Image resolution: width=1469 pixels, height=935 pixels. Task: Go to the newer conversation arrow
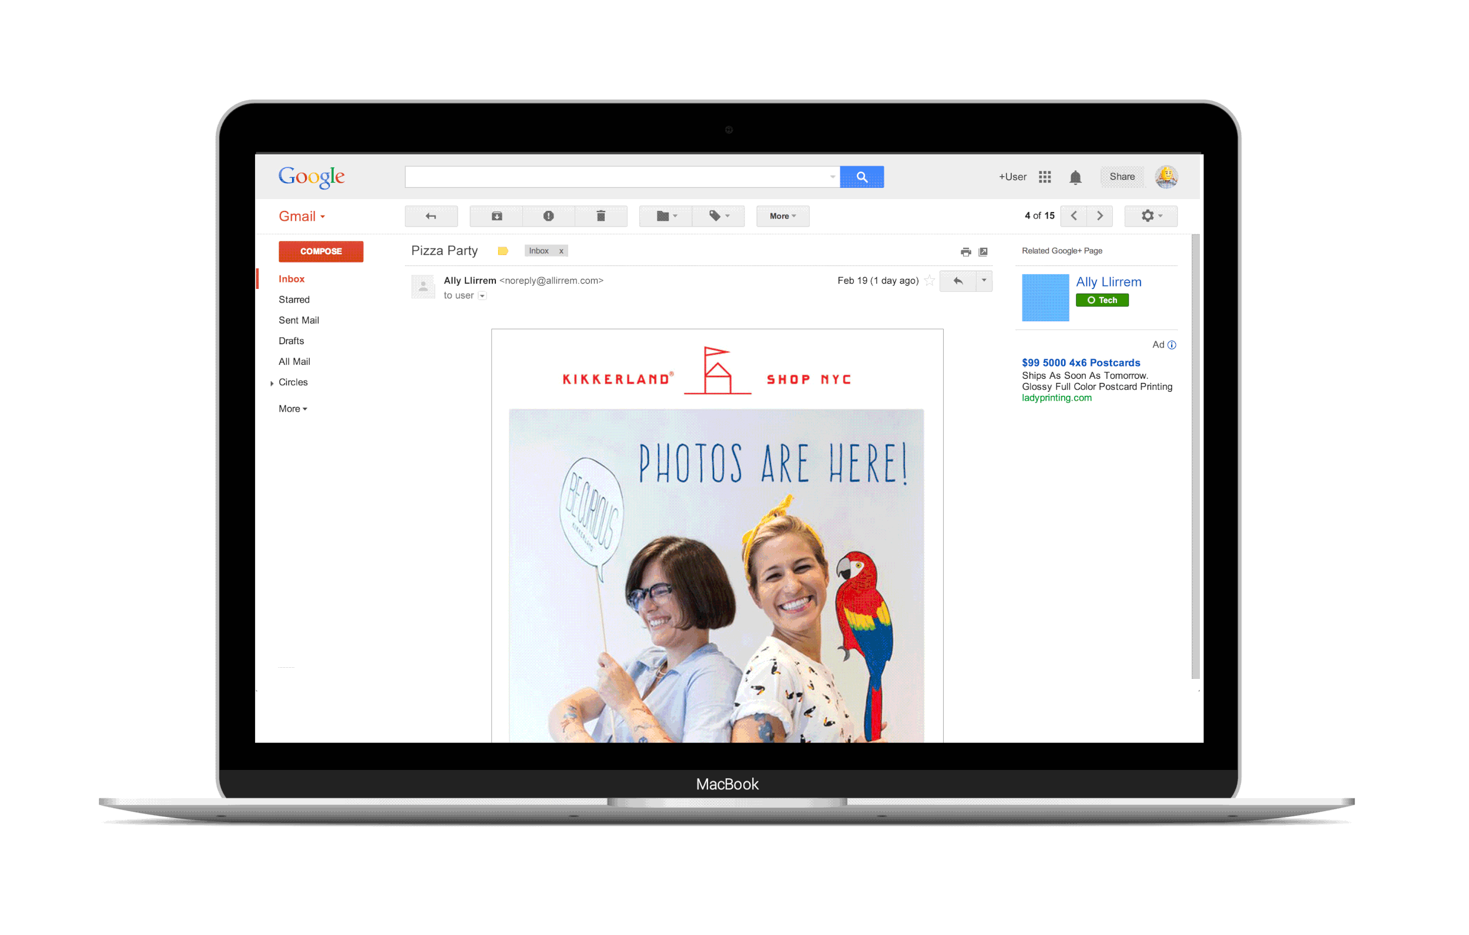tap(1074, 216)
